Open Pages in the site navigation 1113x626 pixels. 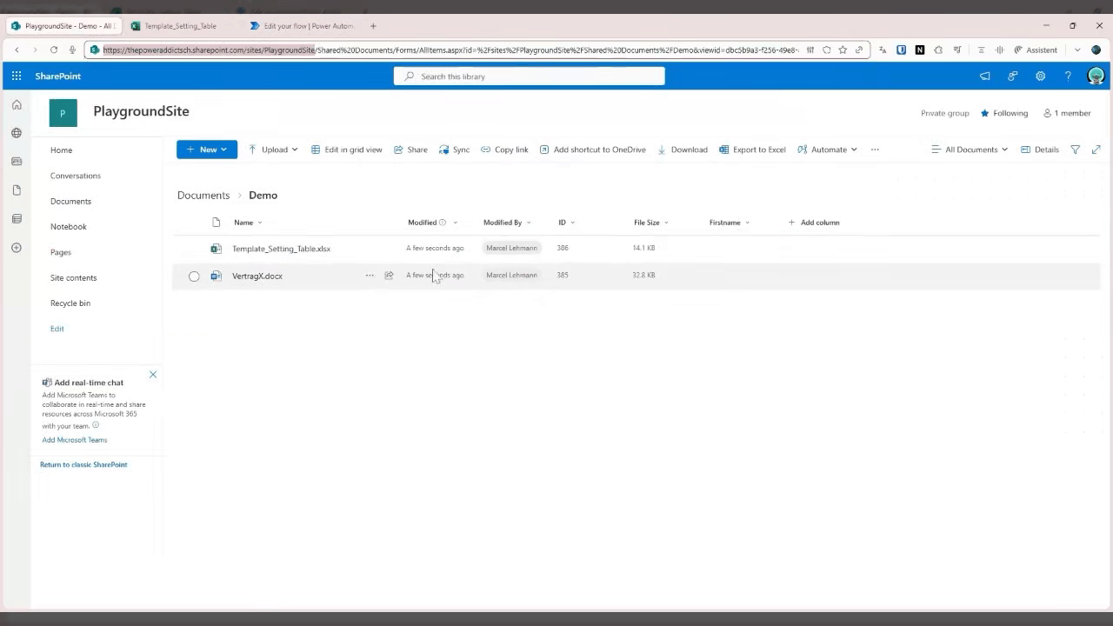tap(61, 252)
